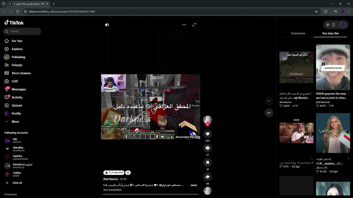Focus the TikTok Search field

click(22, 31)
